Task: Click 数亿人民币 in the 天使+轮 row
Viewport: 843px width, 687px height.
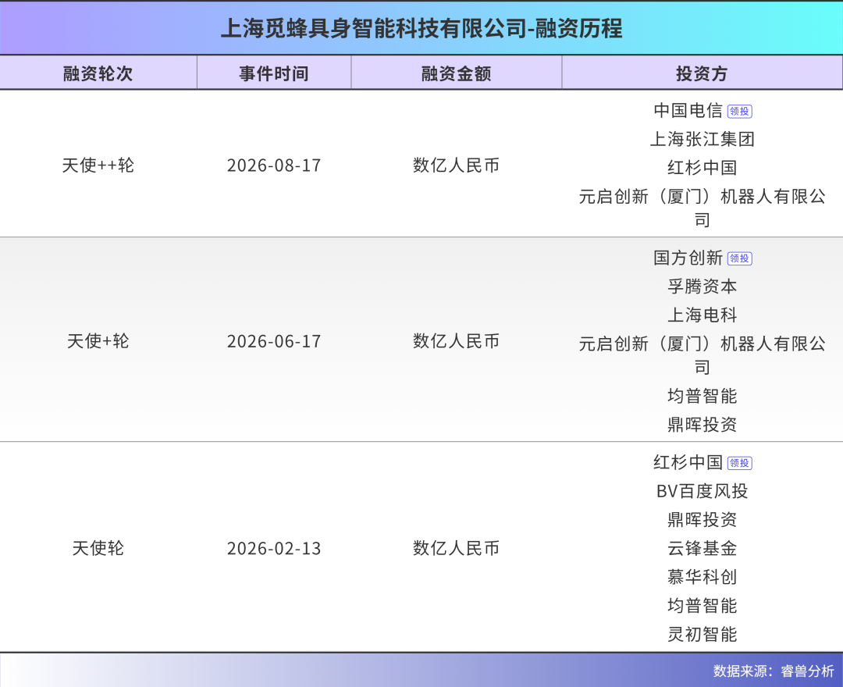Action: [x=456, y=341]
